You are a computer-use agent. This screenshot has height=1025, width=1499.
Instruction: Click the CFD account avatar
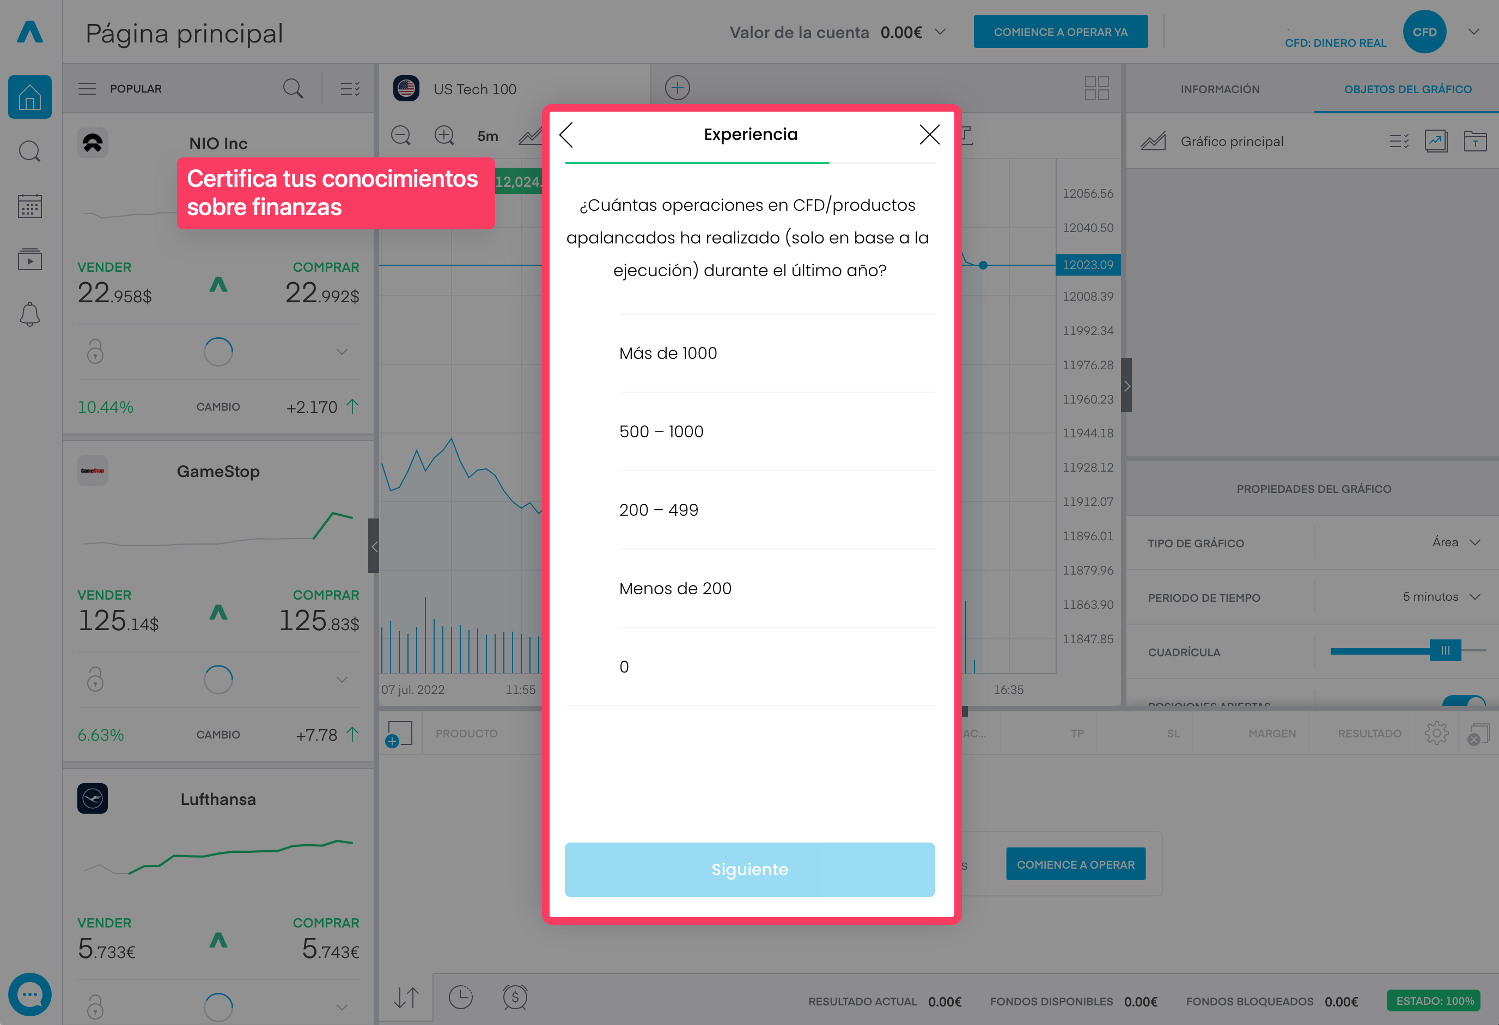point(1424,32)
